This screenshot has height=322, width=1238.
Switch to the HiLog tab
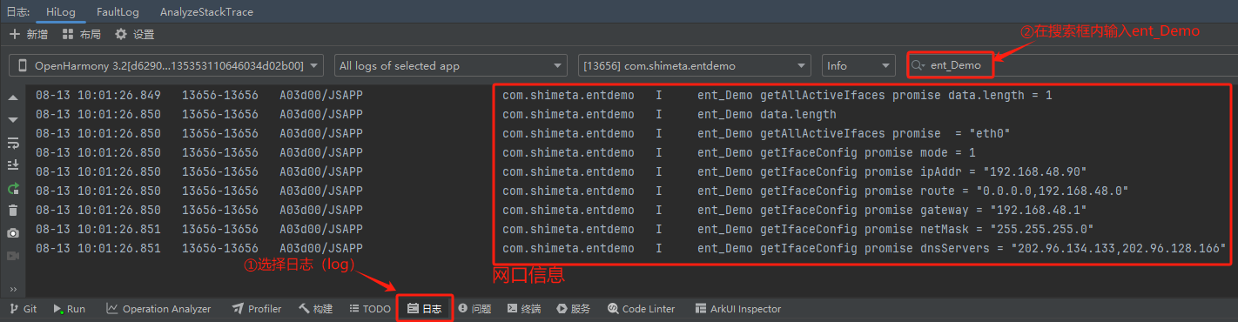(x=61, y=13)
